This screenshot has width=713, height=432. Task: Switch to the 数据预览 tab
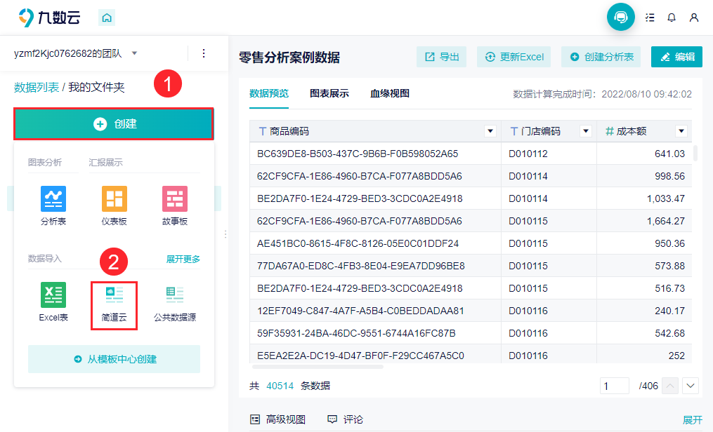point(269,93)
